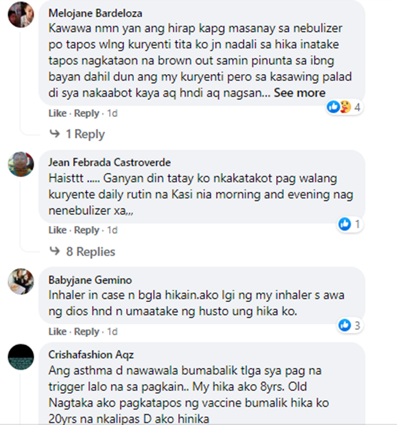Open Melojane Bardeloza's name link
The height and width of the screenshot is (425, 397).
coord(95,13)
